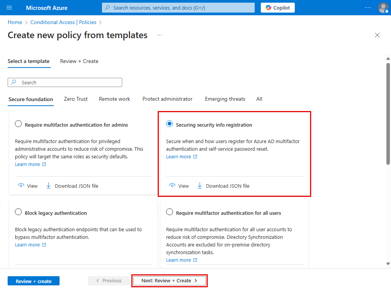Close the Create new policy blade
The height and width of the screenshot is (293, 391).
coord(377,35)
